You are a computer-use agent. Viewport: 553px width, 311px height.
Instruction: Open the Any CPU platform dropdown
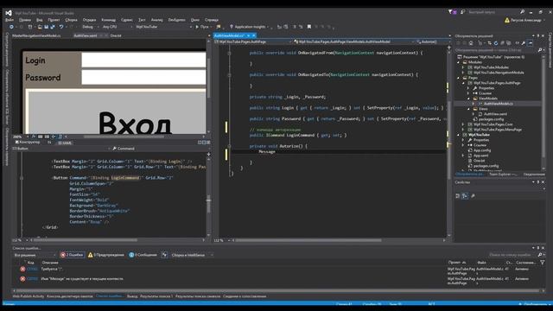pos(118,27)
